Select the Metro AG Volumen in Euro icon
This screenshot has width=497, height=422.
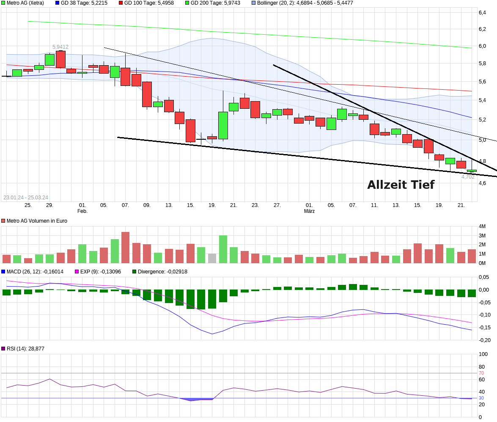(x=3, y=220)
